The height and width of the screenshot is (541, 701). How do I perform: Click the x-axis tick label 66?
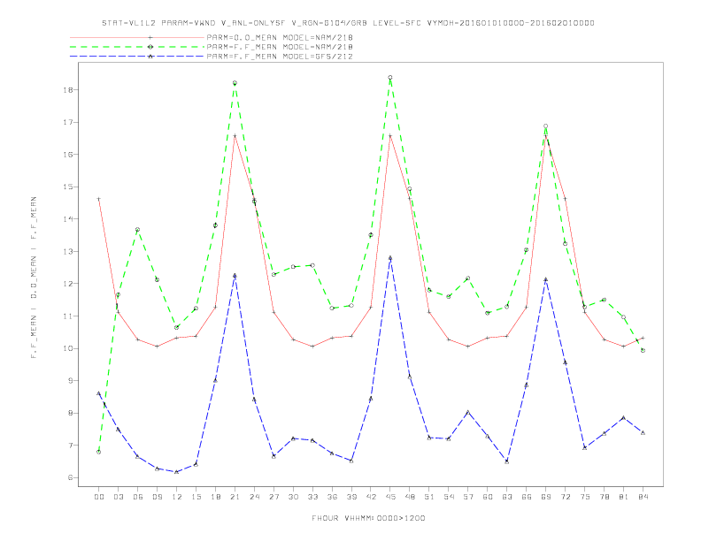tap(527, 497)
